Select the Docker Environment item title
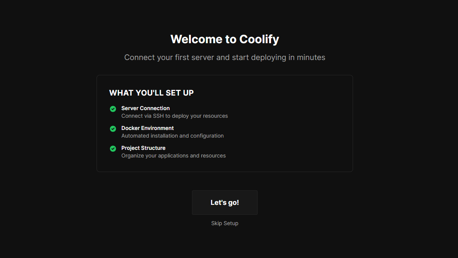Screen dimensions: 458x258 tap(147, 128)
